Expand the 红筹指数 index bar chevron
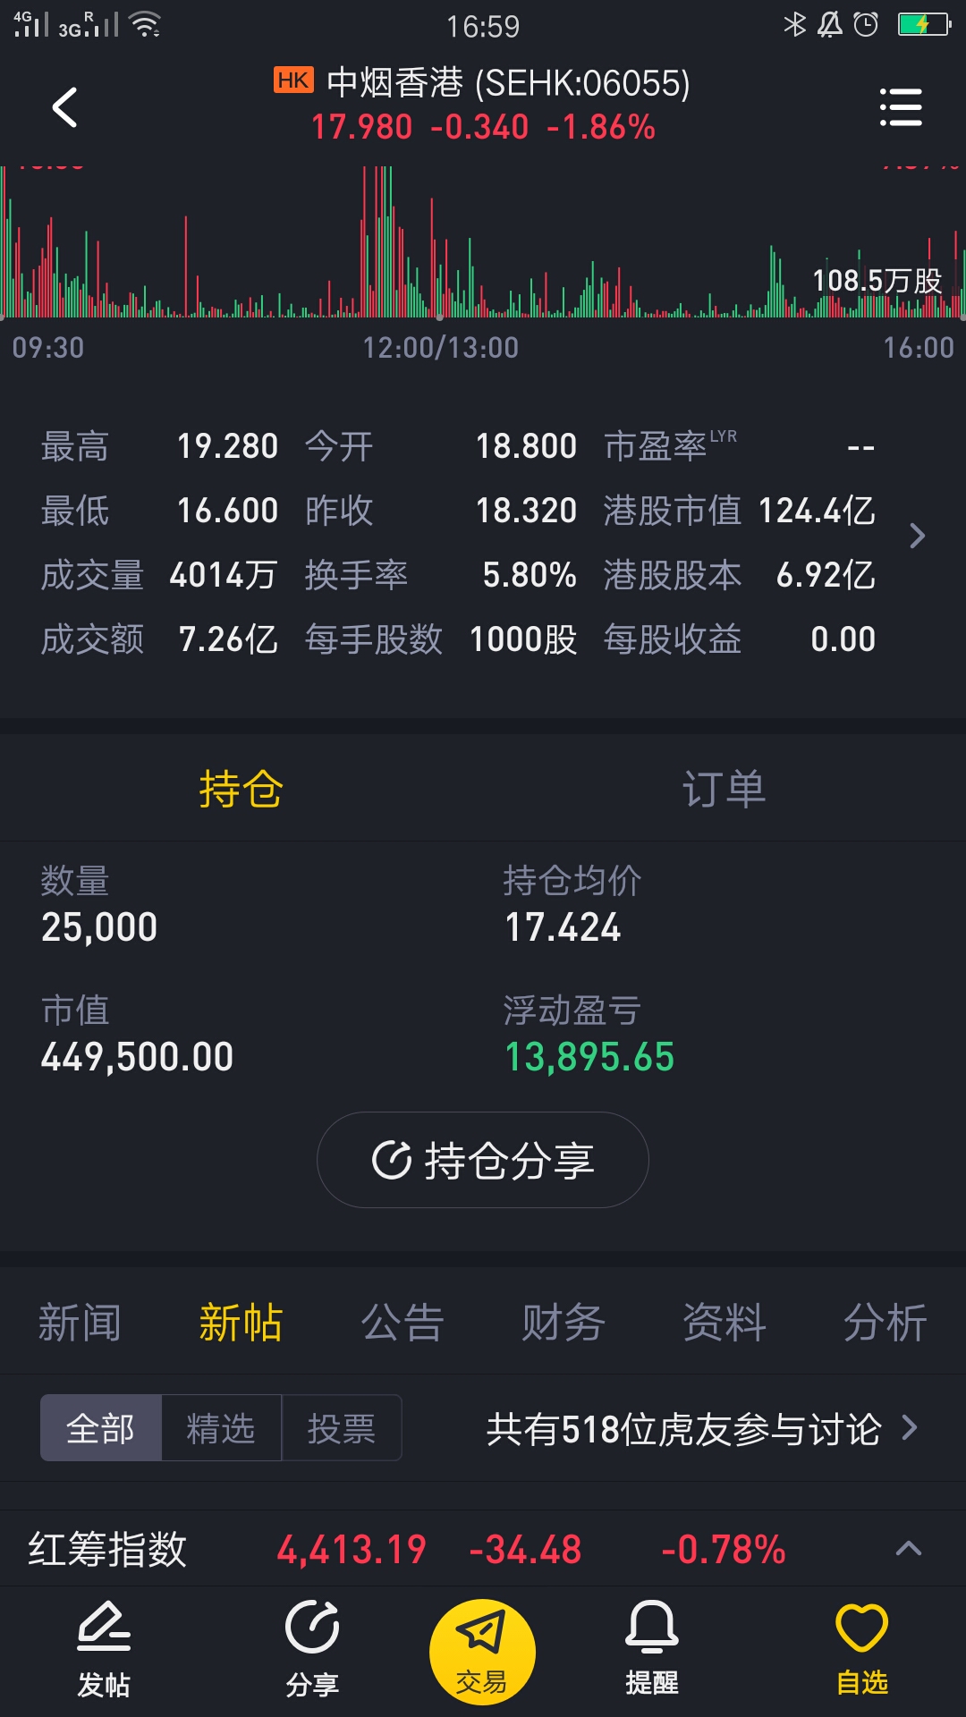This screenshot has height=1717, width=966. (909, 1549)
